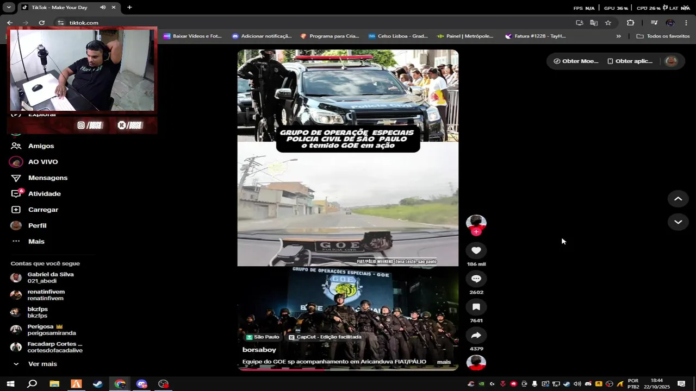The image size is (696, 391).
Task: Go to previous video with up arrow
Action: [x=678, y=199]
